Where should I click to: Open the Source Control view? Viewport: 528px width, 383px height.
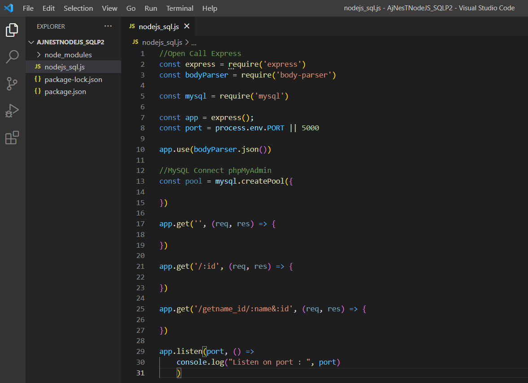click(x=12, y=83)
